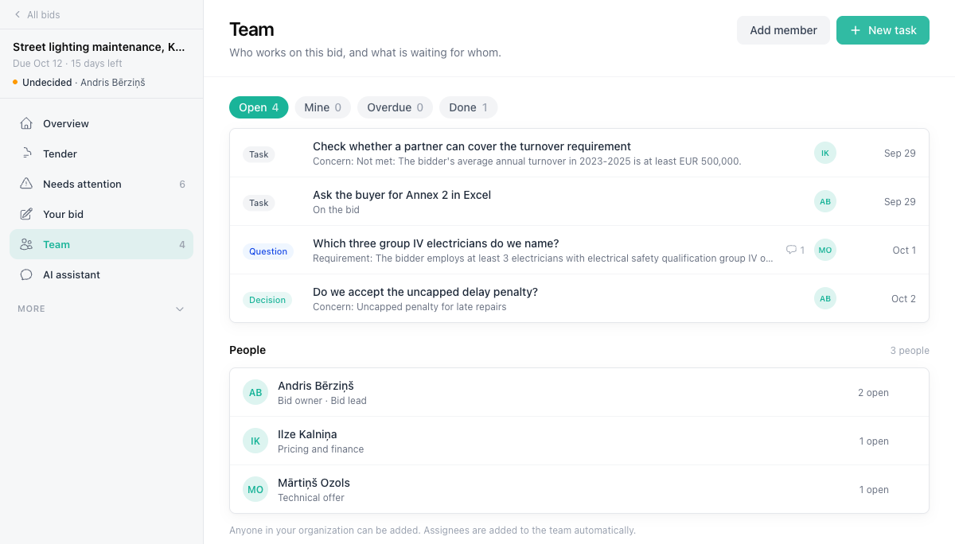The height and width of the screenshot is (544, 955).
Task: Open Needs attention list
Action: click(x=101, y=184)
